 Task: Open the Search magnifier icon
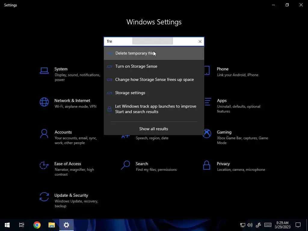coord(125,165)
